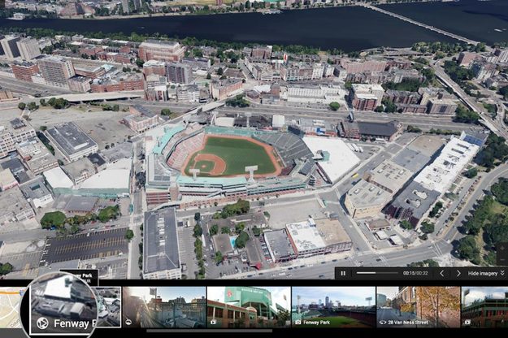This screenshot has width=508, height=338.
Task: Click the tour progress slider bar
Action: 377,273
